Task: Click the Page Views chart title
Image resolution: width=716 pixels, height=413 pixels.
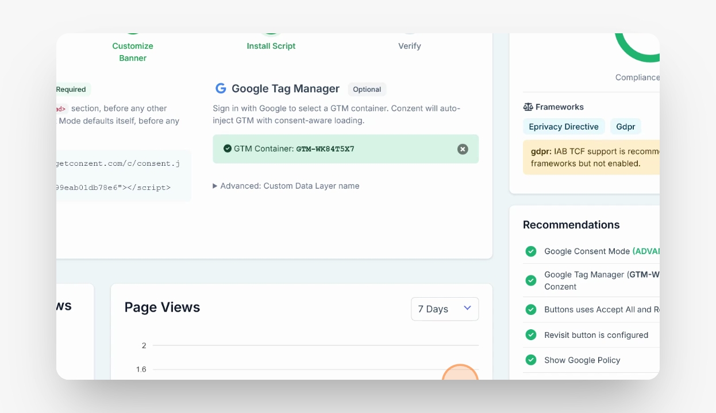Action: (x=162, y=307)
